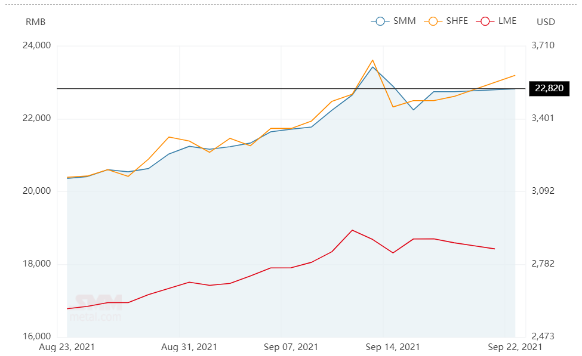Click the 18,000 left axis value
Screen dimensions: 582x356
37,264
